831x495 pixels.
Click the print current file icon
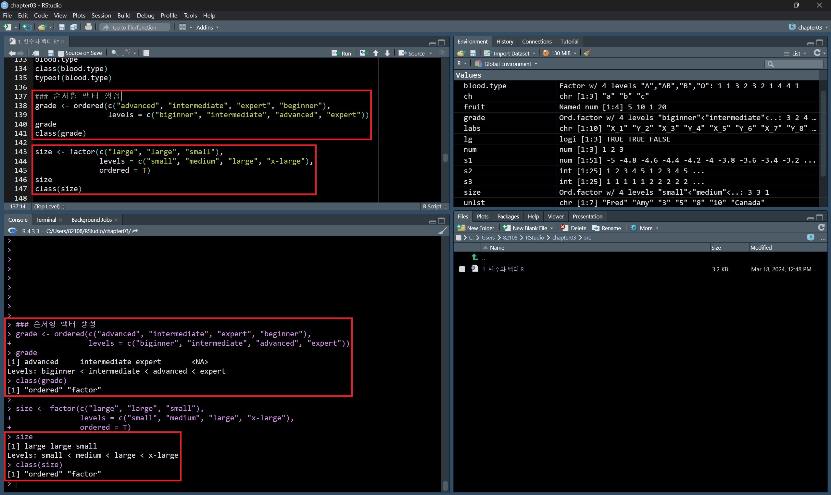click(x=88, y=27)
